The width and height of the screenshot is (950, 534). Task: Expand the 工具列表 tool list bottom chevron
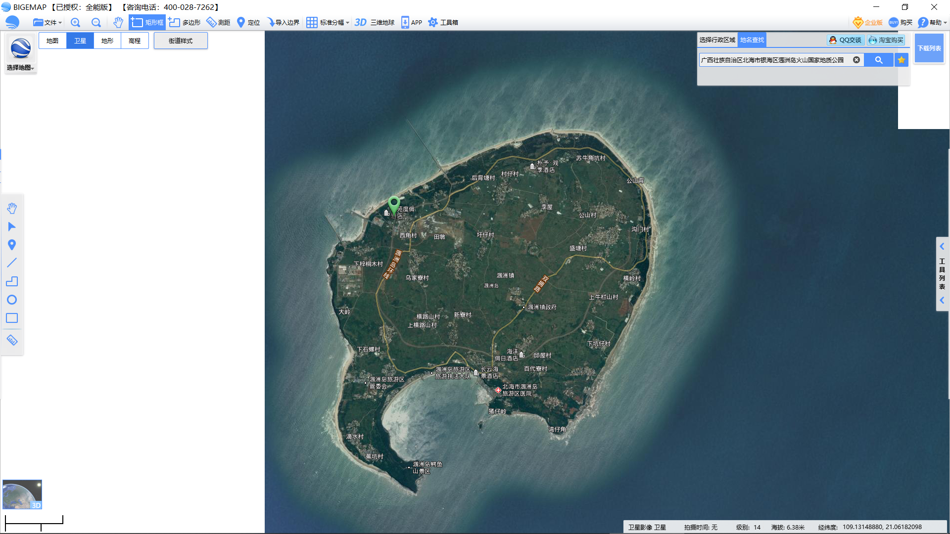942,300
